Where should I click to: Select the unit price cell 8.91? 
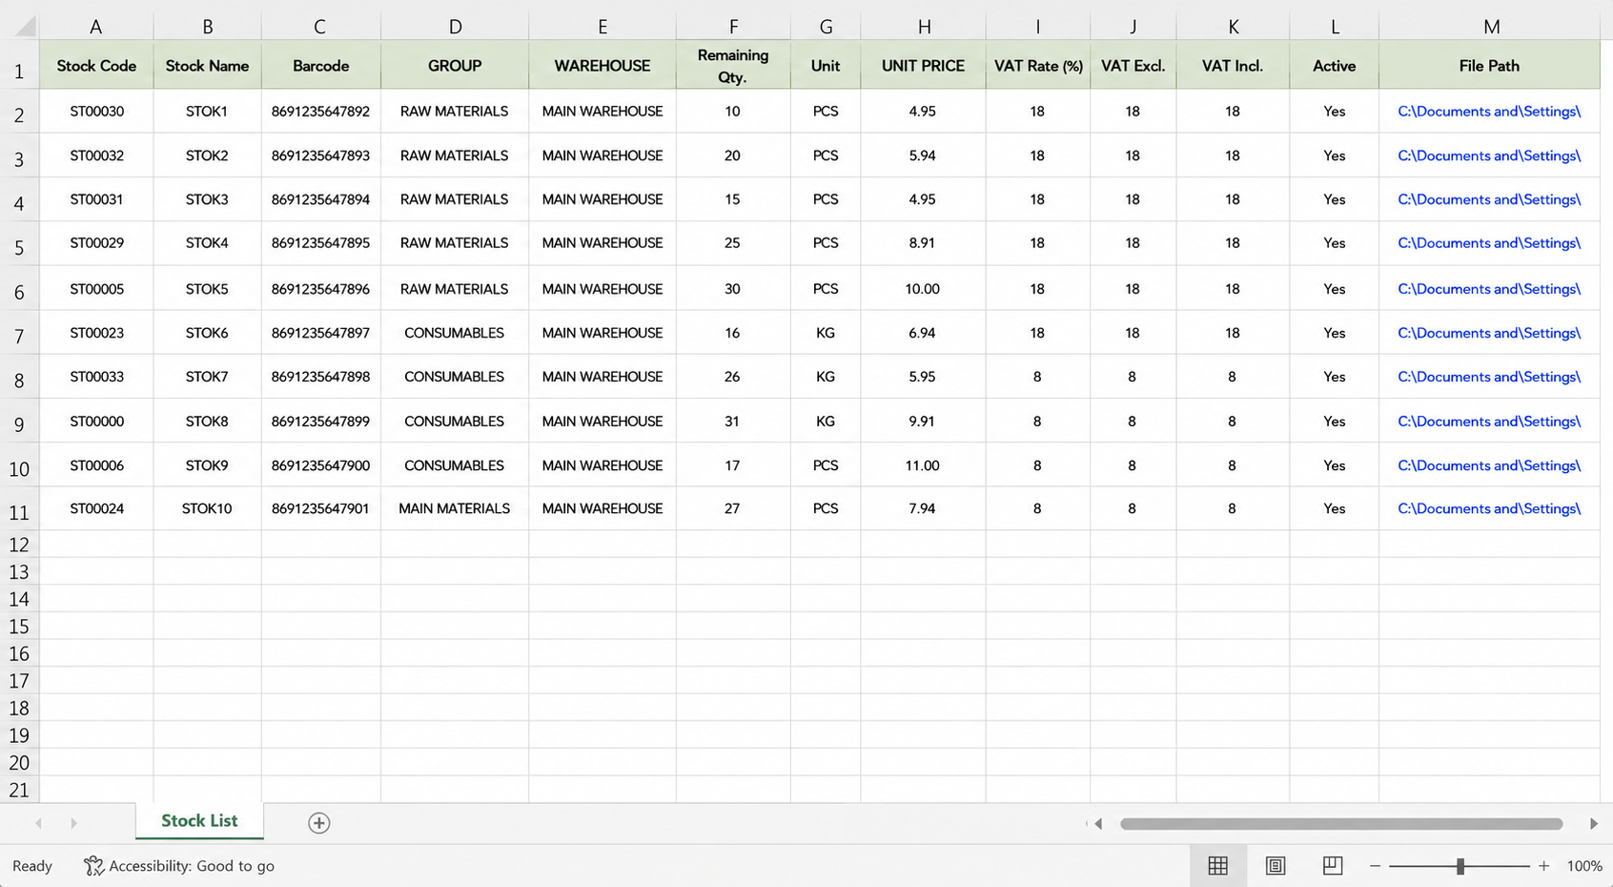point(924,243)
